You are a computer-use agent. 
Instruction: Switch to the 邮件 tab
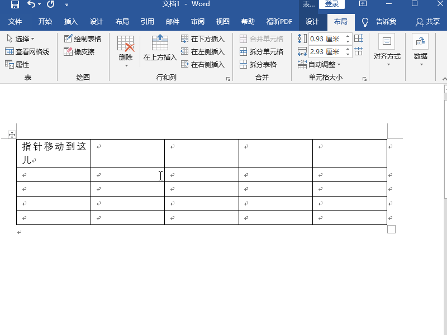(173, 22)
